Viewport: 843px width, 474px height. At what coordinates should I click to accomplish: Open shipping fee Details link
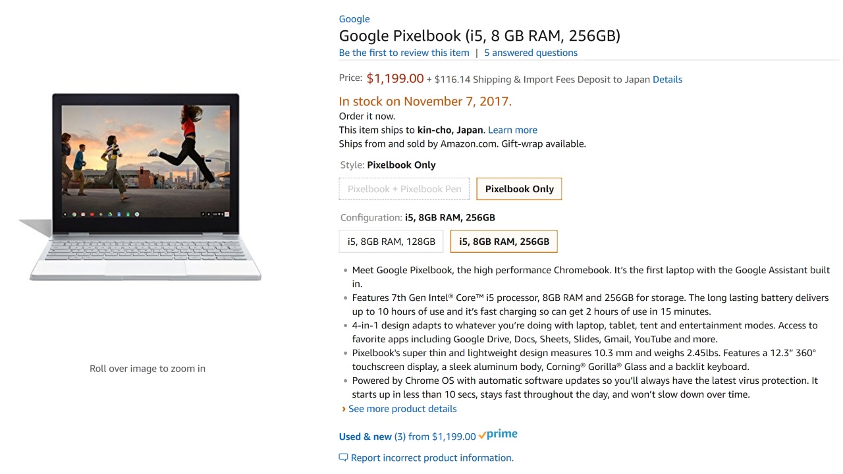pos(667,80)
